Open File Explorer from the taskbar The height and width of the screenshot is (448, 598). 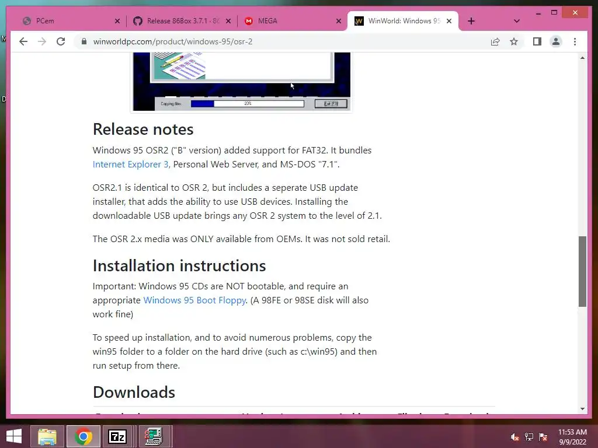47,436
